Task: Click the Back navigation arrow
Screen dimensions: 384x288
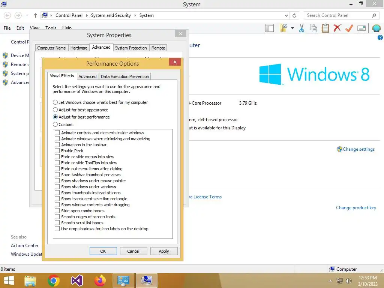Action: click(x=7, y=15)
